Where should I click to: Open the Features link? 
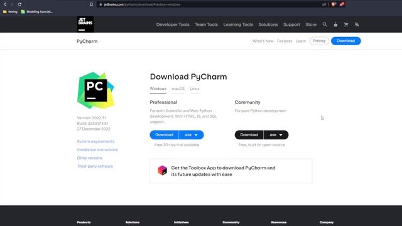(285, 41)
